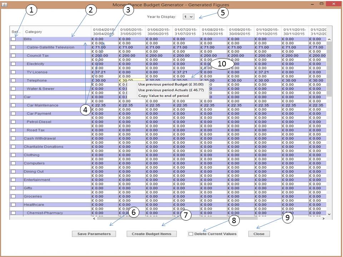Toggle the Telephone row checkbox
This screenshot has width=343, height=257.
point(14,80)
